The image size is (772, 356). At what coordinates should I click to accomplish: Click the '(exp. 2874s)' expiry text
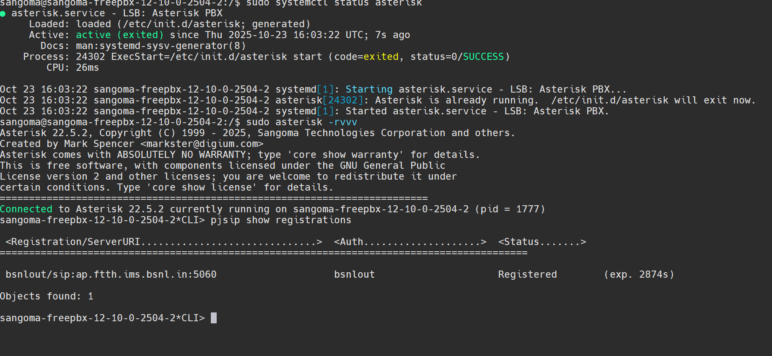(639, 274)
